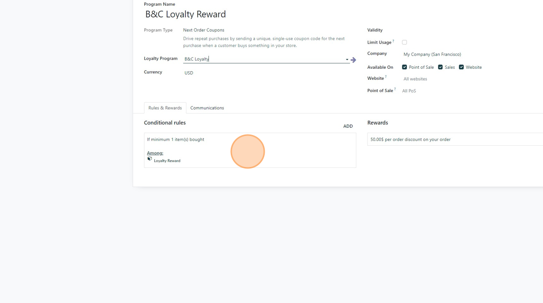Click ADD to create a conditional rule
543x303 pixels.
point(348,126)
